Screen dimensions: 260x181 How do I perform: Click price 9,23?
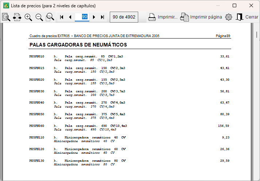tap(226, 137)
